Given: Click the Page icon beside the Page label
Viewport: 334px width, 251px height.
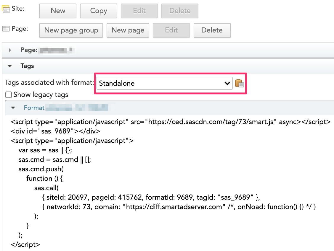Looking at the screenshot, I should click(x=6, y=29).
